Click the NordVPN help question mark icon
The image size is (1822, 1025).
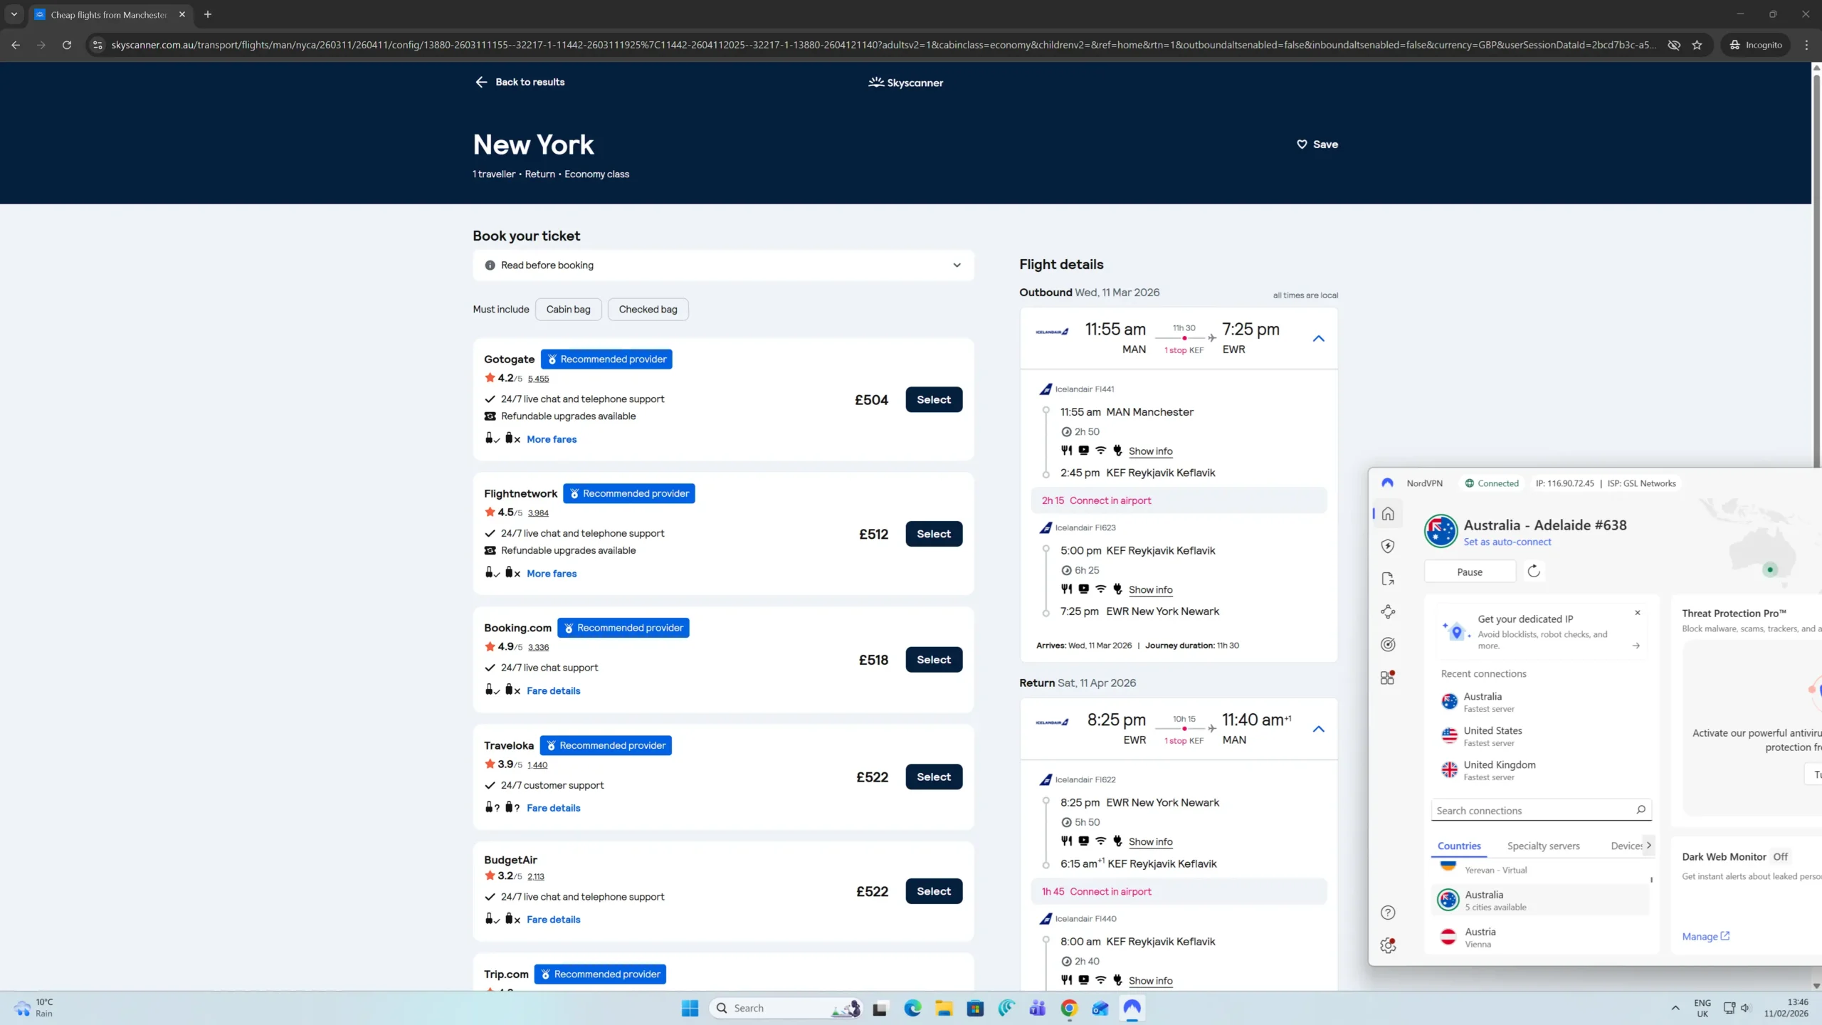1387,913
